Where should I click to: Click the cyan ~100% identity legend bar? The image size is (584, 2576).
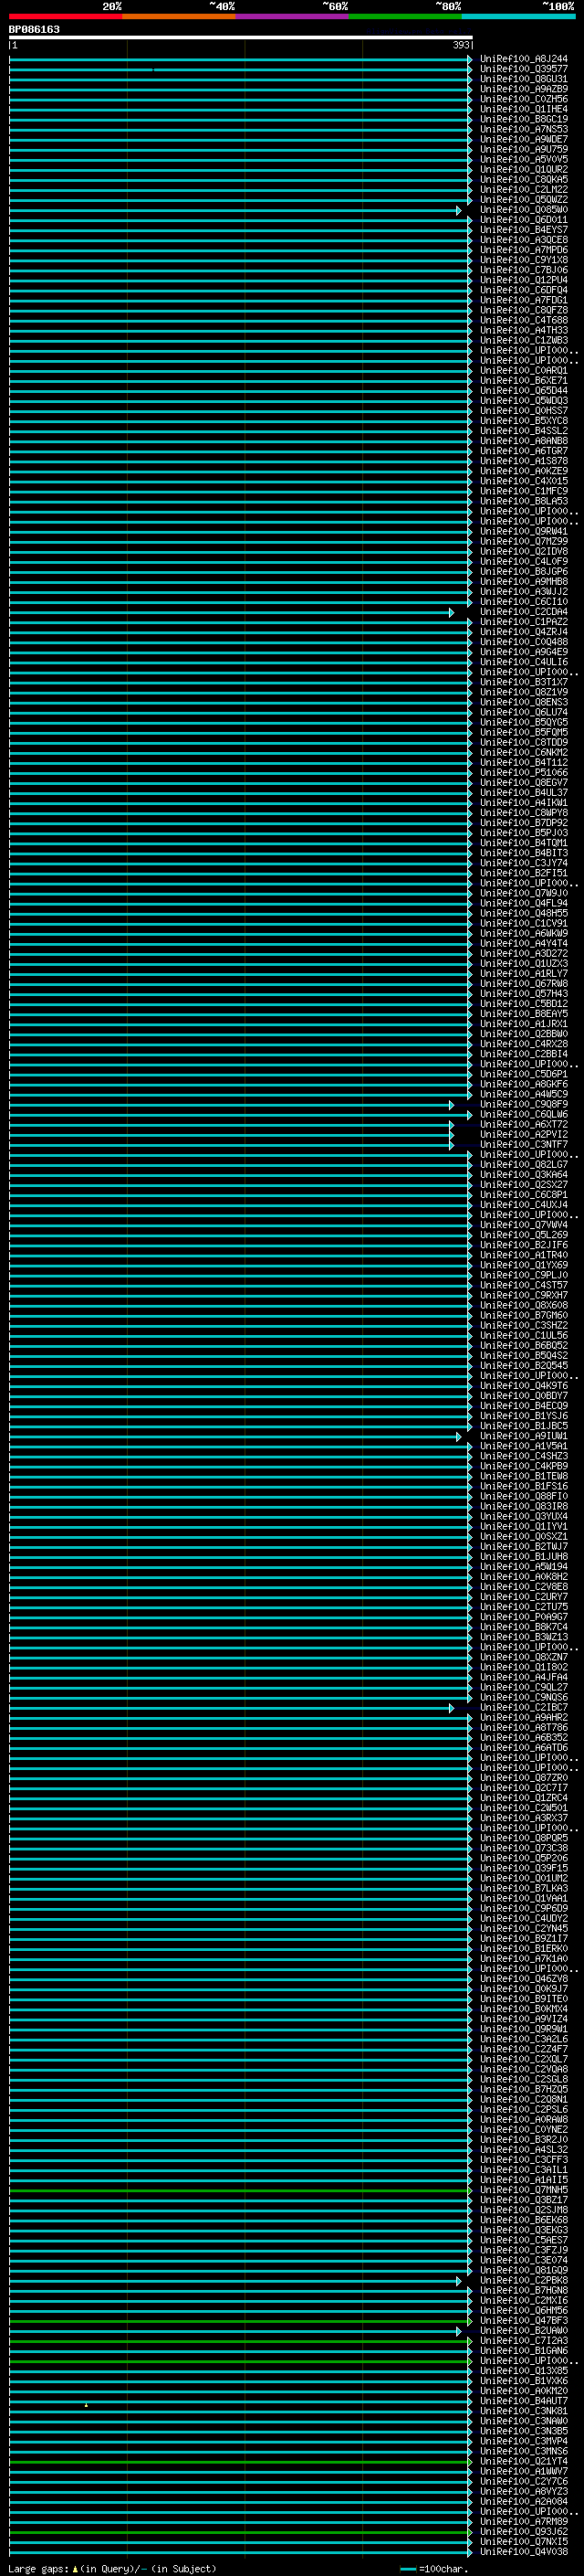[x=518, y=16]
